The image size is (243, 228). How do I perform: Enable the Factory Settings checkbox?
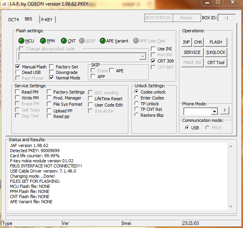click(x=49, y=92)
